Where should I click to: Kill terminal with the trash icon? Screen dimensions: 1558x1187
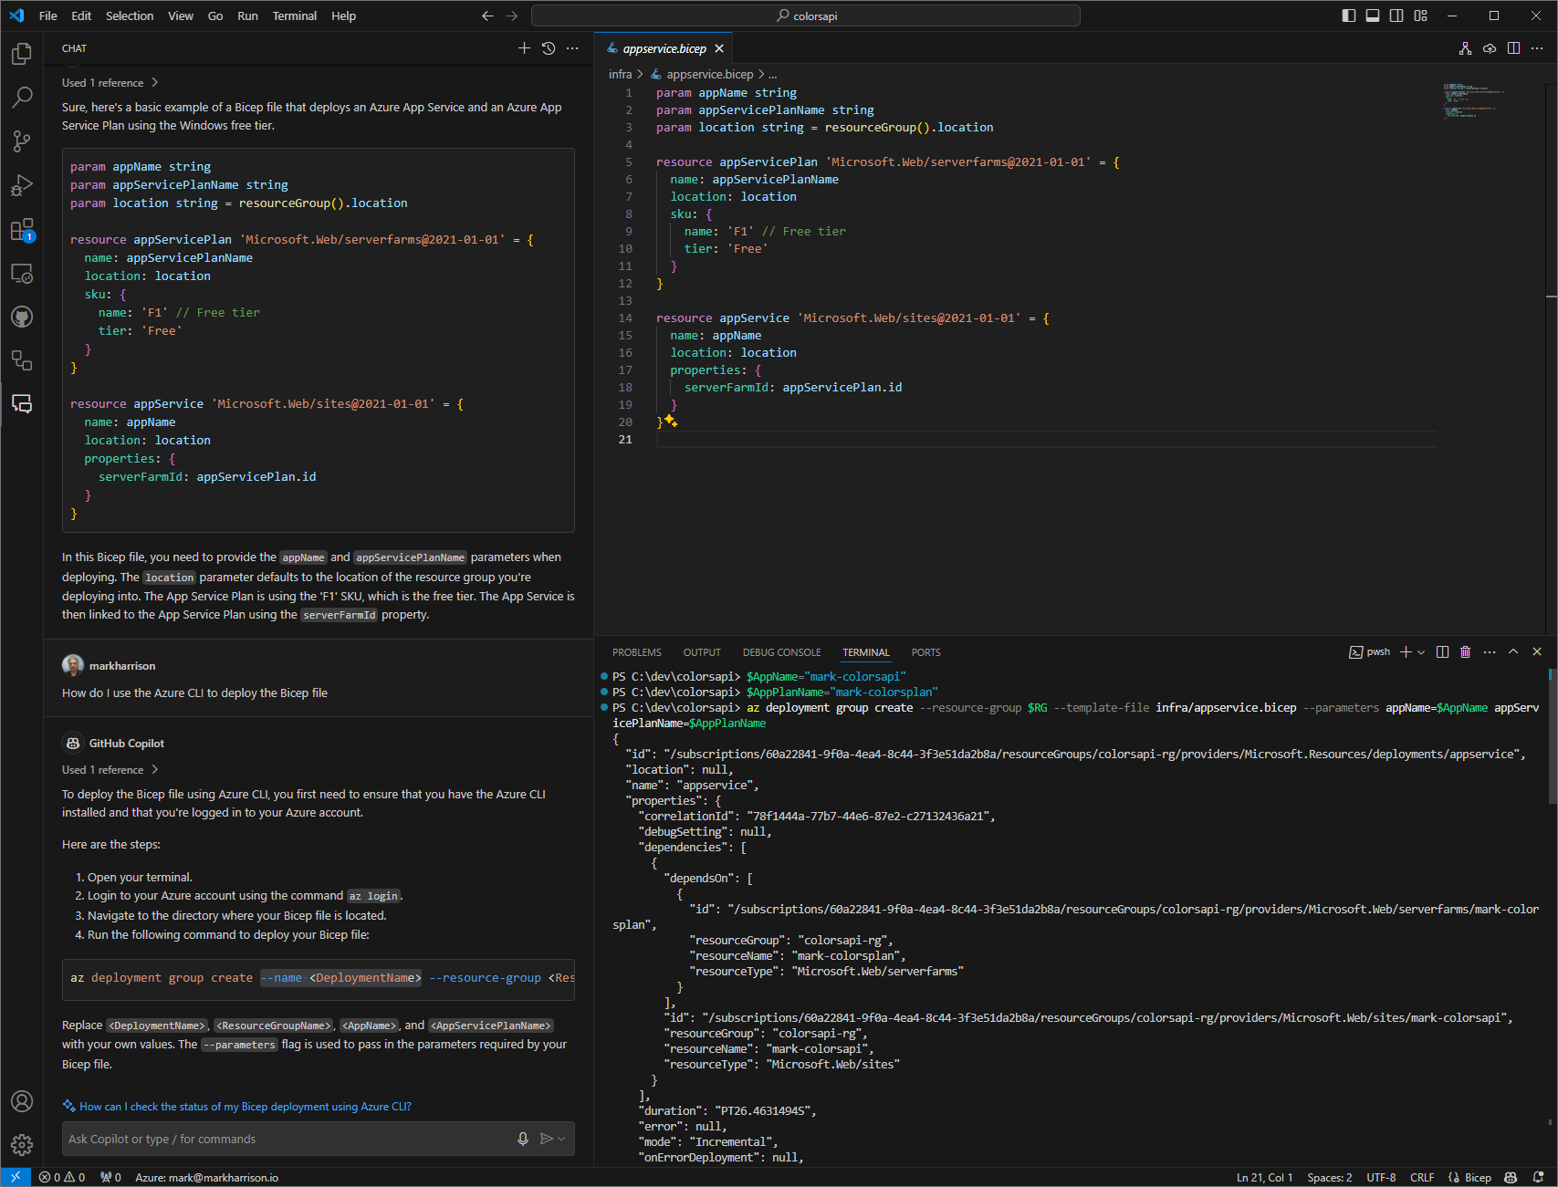point(1466,651)
